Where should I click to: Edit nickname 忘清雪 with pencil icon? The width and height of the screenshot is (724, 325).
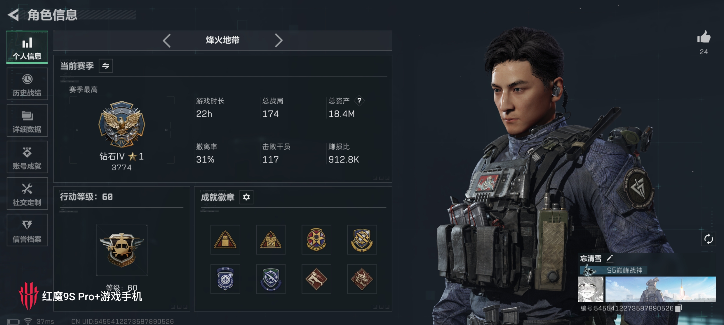coord(610,258)
